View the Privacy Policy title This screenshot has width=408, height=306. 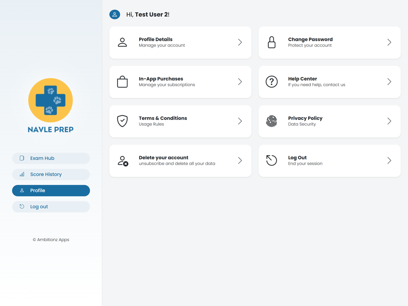(305, 118)
